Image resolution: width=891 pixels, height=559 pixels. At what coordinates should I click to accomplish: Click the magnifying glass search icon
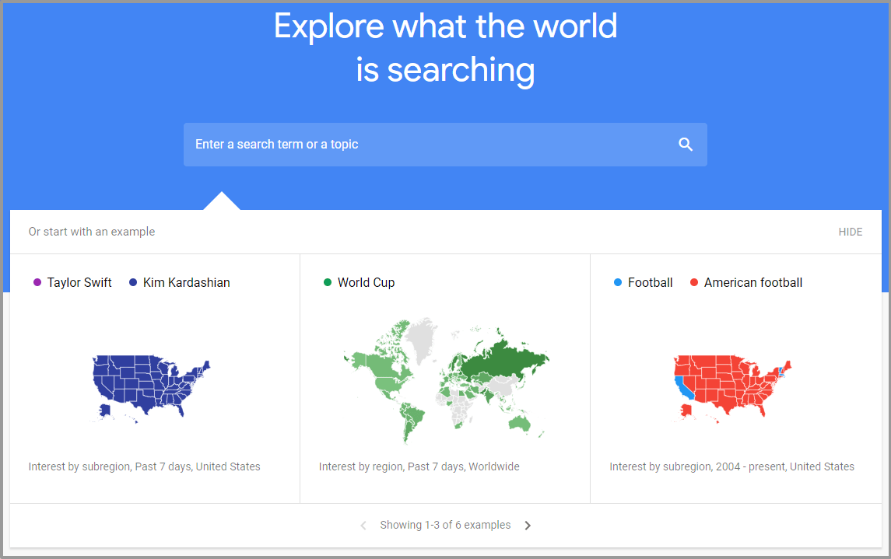(x=686, y=145)
